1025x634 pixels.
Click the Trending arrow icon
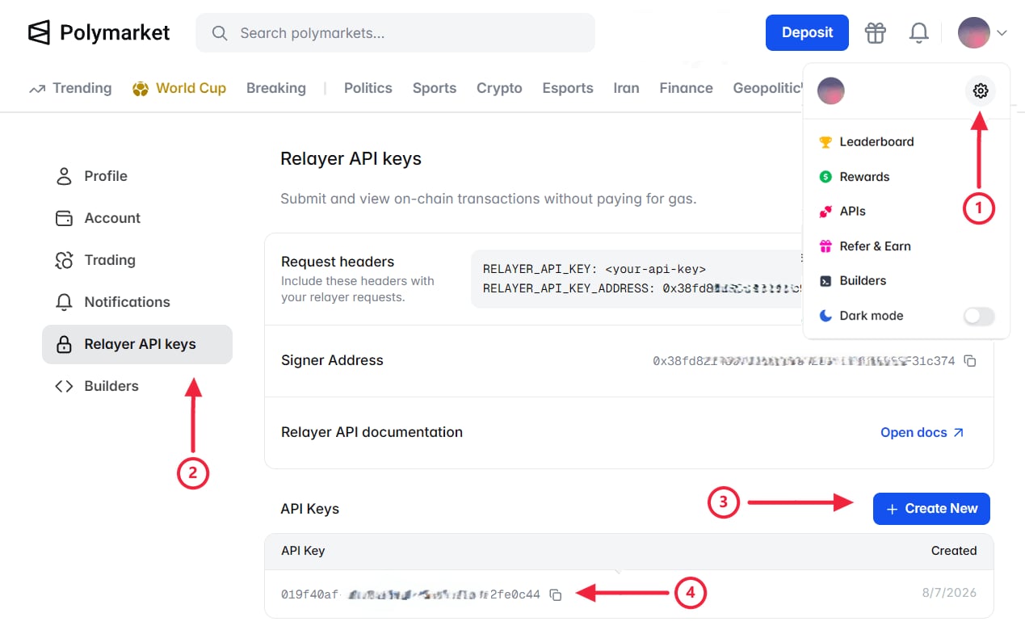click(37, 89)
